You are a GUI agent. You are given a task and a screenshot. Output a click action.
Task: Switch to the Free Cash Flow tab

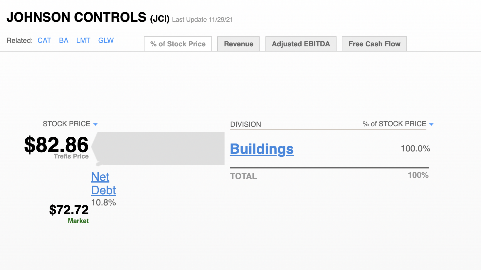click(374, 44)
